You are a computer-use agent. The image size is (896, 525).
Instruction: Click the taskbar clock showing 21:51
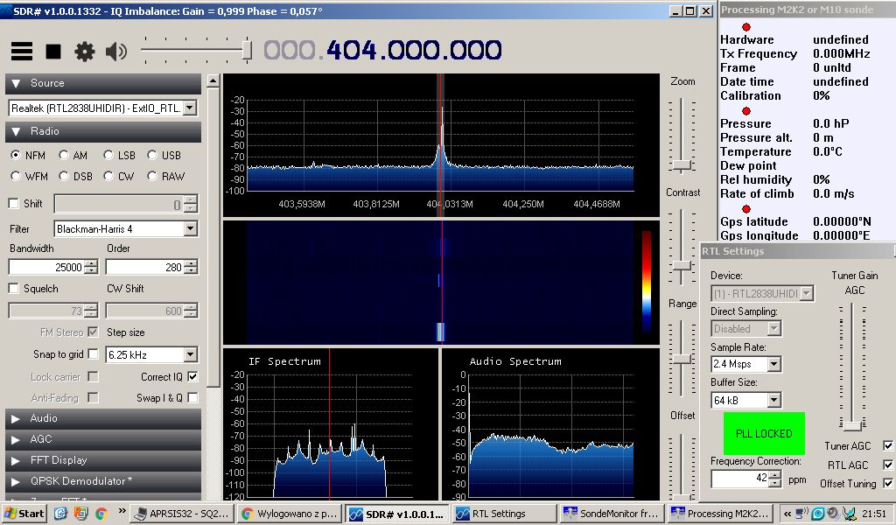click(874, 514)
